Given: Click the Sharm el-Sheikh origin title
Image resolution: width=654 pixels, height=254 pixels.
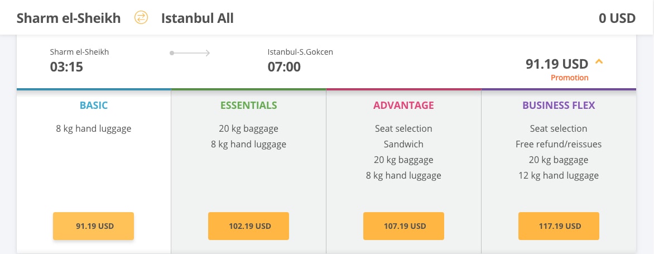Looking at the screenshot, I should [69, 18].
